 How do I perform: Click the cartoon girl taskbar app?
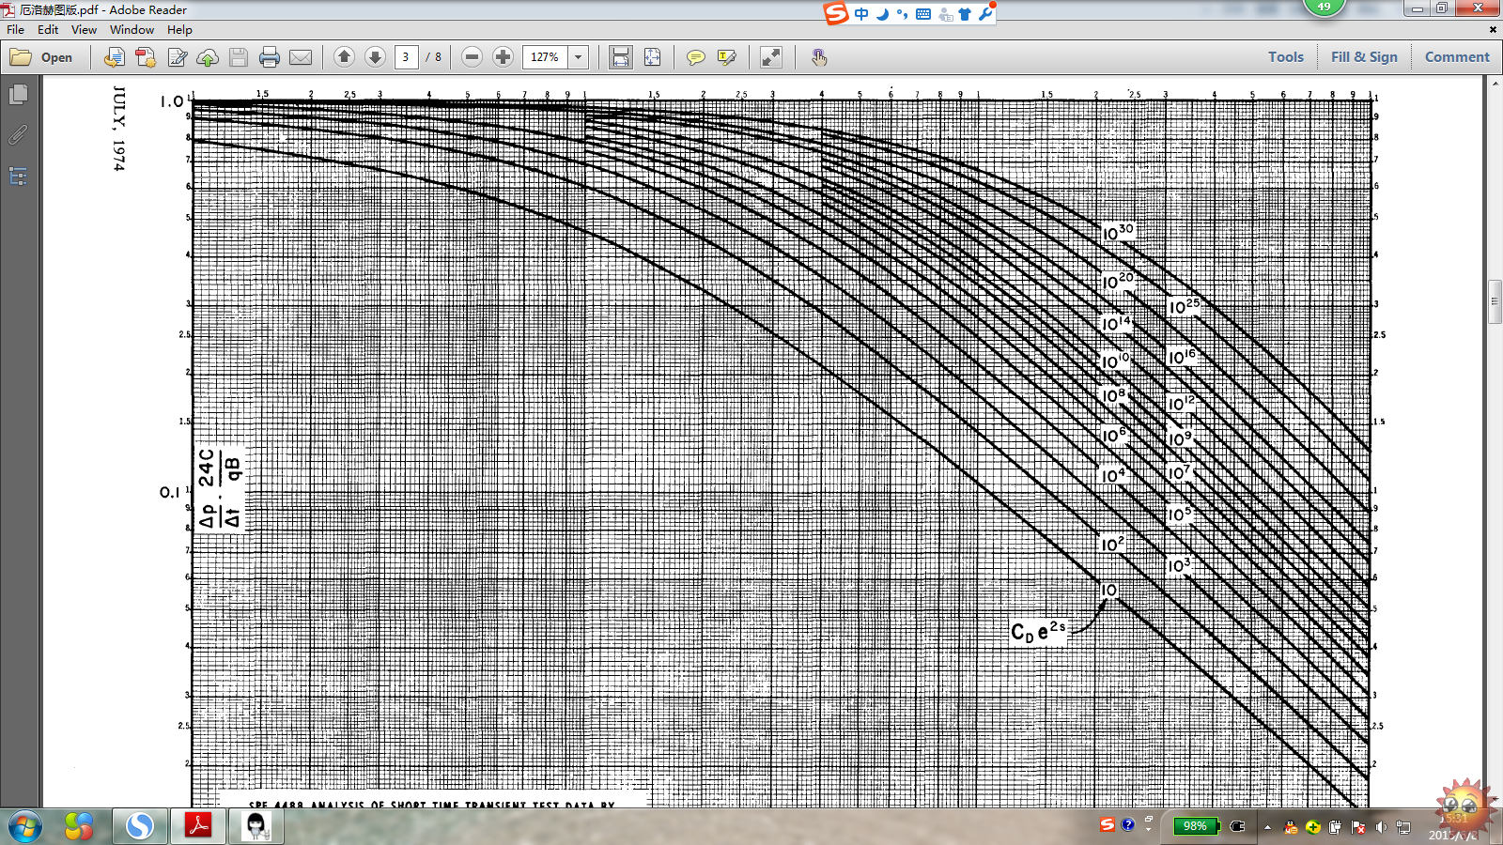click(256, 826)
